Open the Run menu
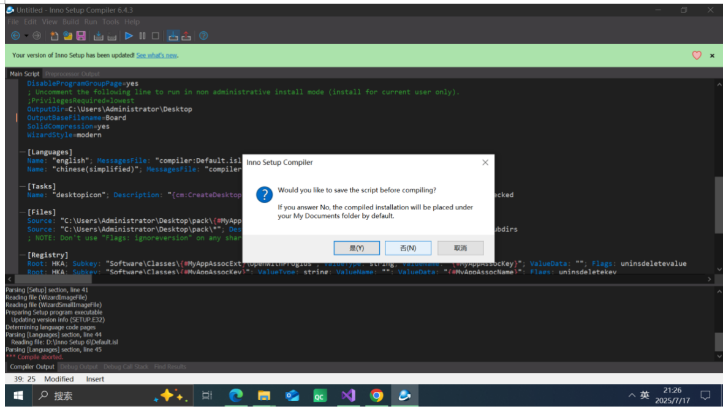 click(x=91, y=21)
